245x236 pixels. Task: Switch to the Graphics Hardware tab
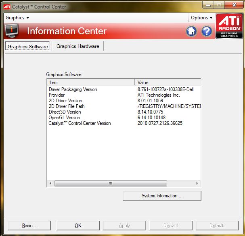[78, 46]
